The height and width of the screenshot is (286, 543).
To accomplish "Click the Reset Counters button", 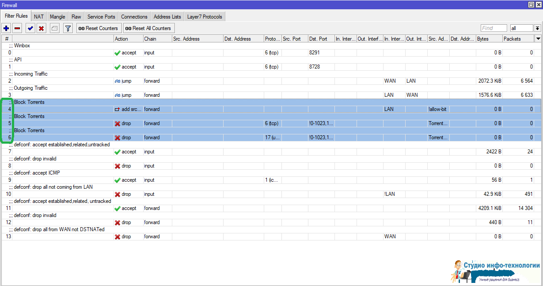I will click(x=98, y=28).
